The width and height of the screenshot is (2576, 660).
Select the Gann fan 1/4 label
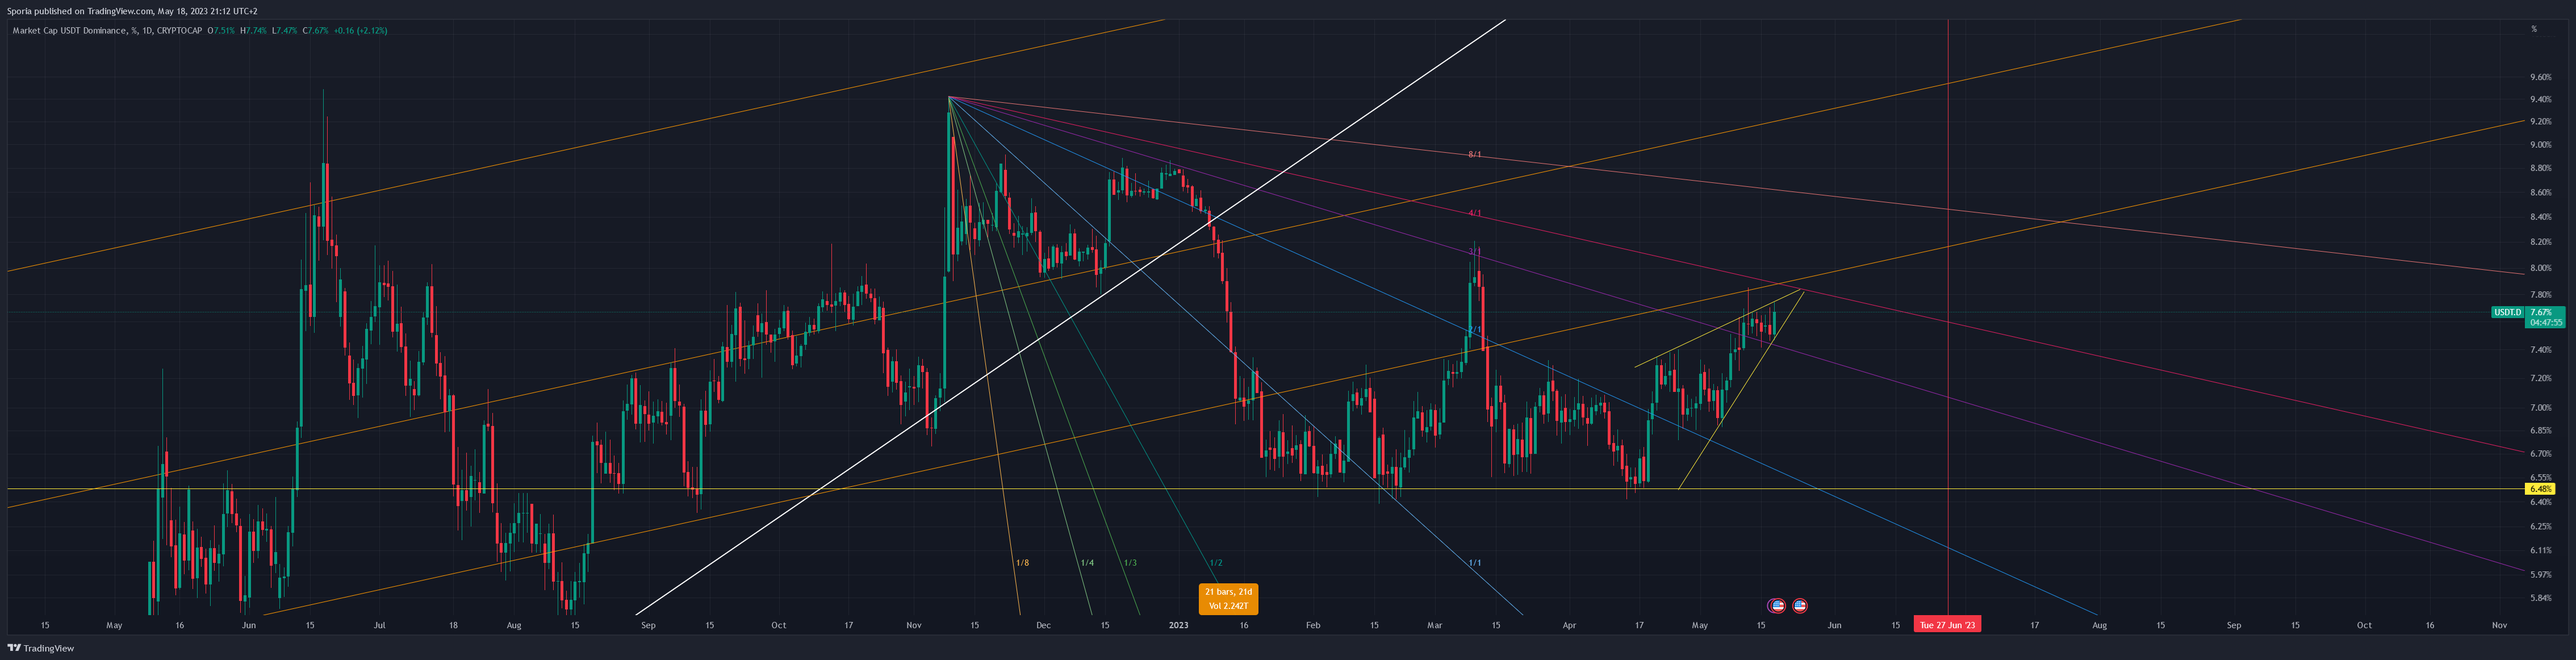coord(1087,563)
